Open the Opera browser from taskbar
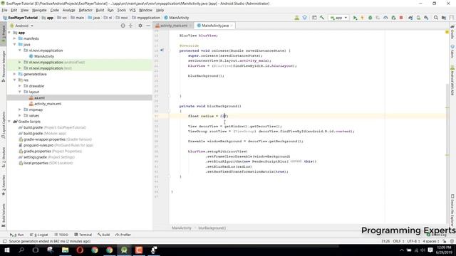Image resolution: width=456 pixels, height=256 pixels. (80, 250)
